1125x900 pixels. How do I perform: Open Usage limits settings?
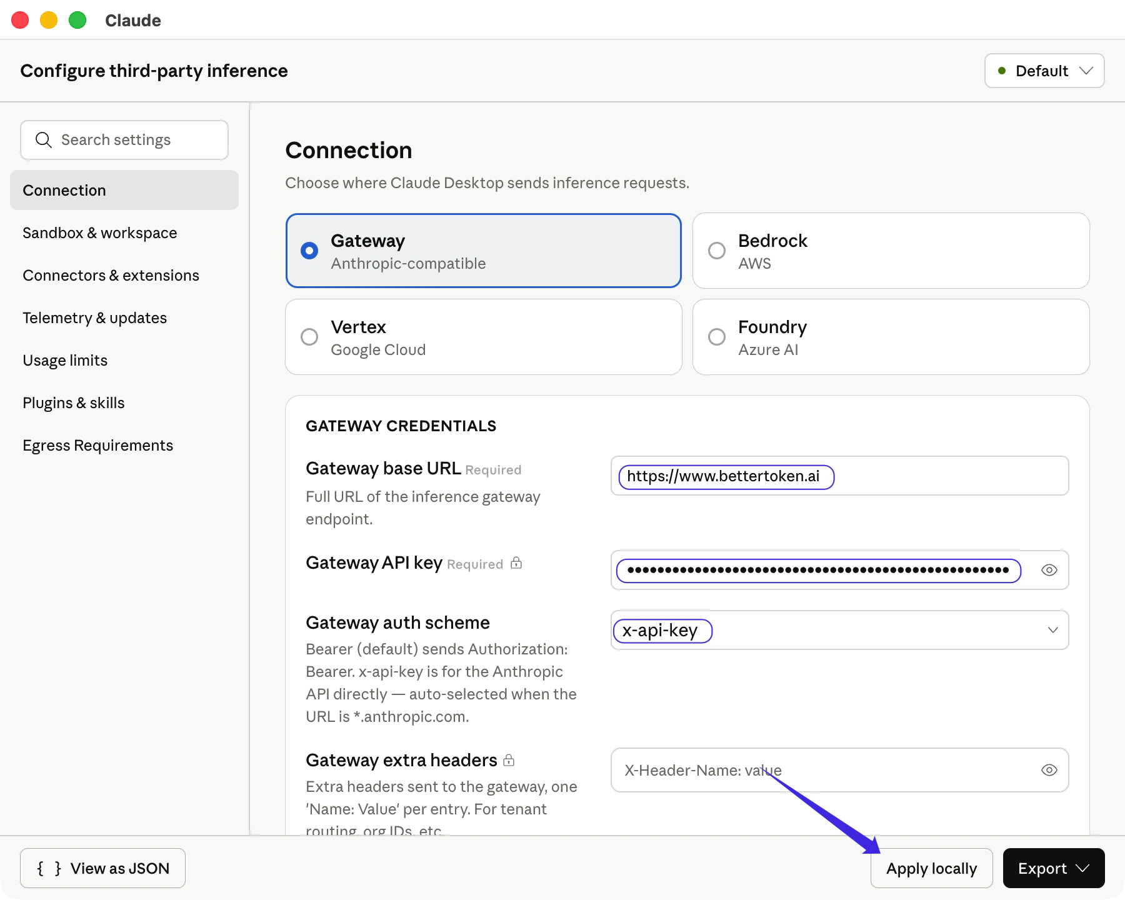click(x=124, y=360)
